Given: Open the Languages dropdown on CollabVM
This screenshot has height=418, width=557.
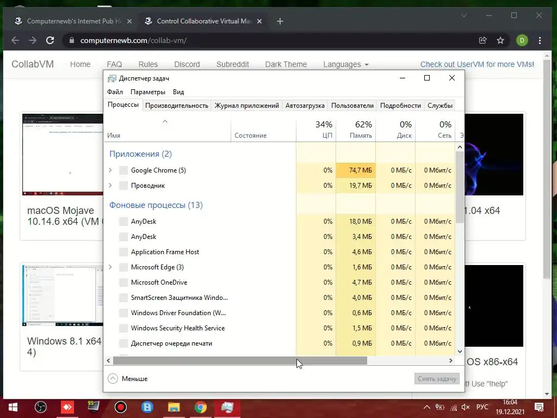Looking at the screenshot, I should coord(345,64).
